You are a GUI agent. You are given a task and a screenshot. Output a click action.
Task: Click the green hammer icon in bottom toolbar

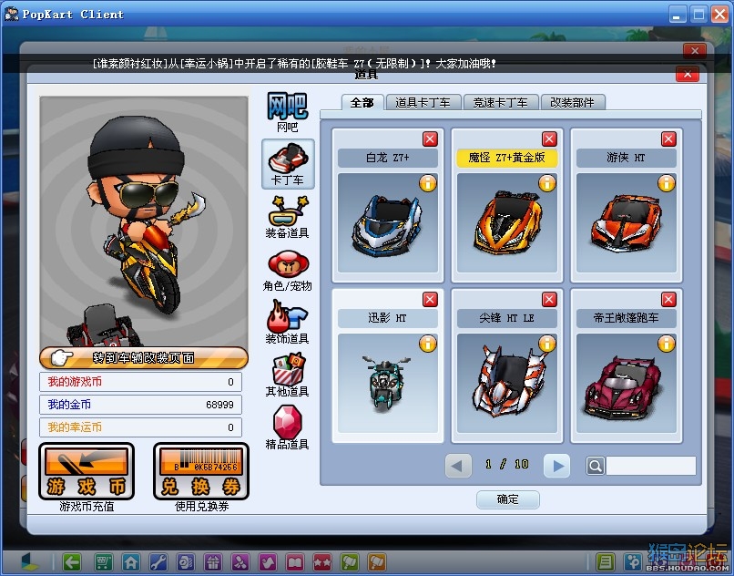350,561
